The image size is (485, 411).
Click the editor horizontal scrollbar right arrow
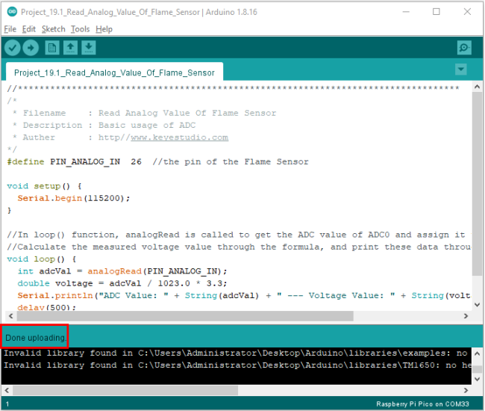[x=466, y=316]
